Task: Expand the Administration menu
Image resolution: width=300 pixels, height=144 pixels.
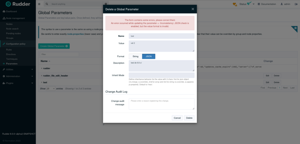Action: tap(18, 76)
